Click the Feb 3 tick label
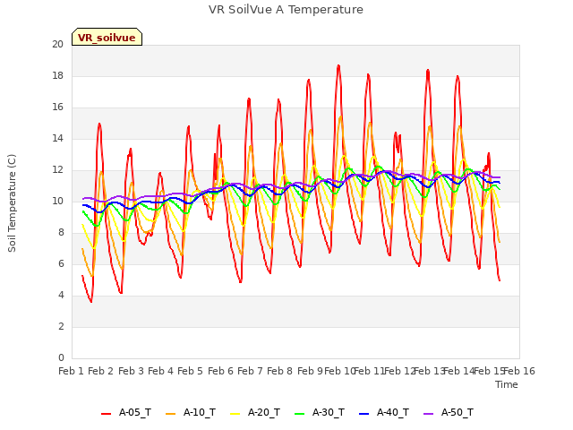Viewport: 573px width, 430px height. [x=131, y=371]
